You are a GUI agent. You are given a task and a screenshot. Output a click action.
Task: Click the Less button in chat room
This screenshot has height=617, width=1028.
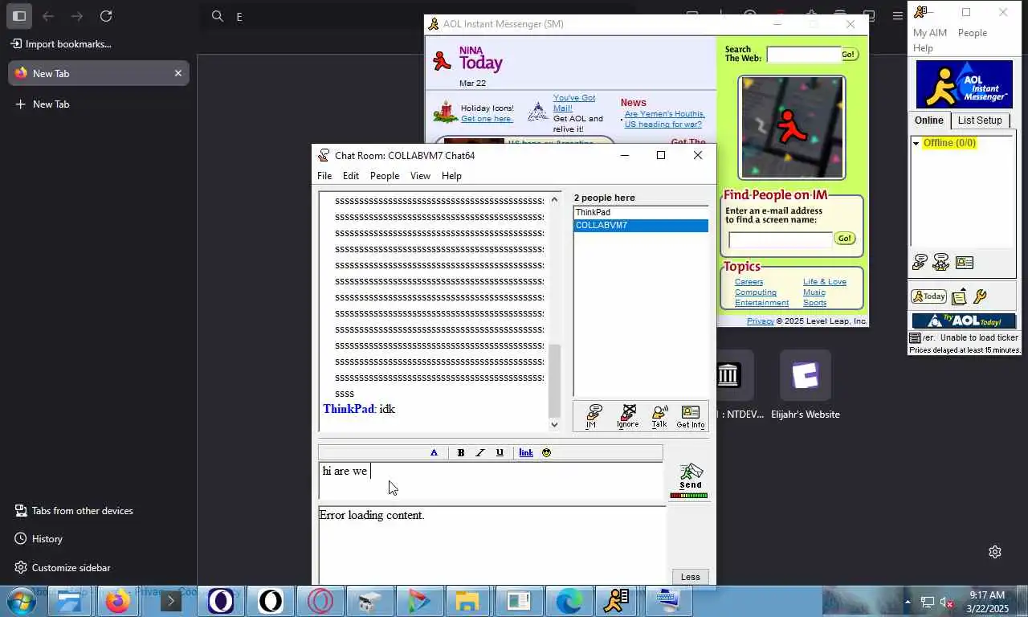coord(691,577)
